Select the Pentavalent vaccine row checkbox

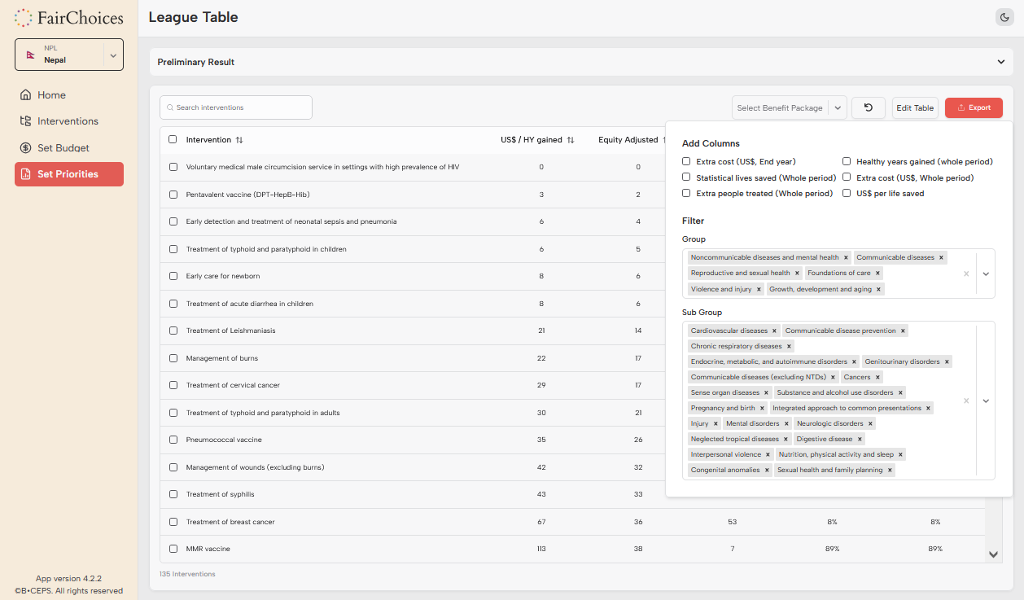pos(173,195)
